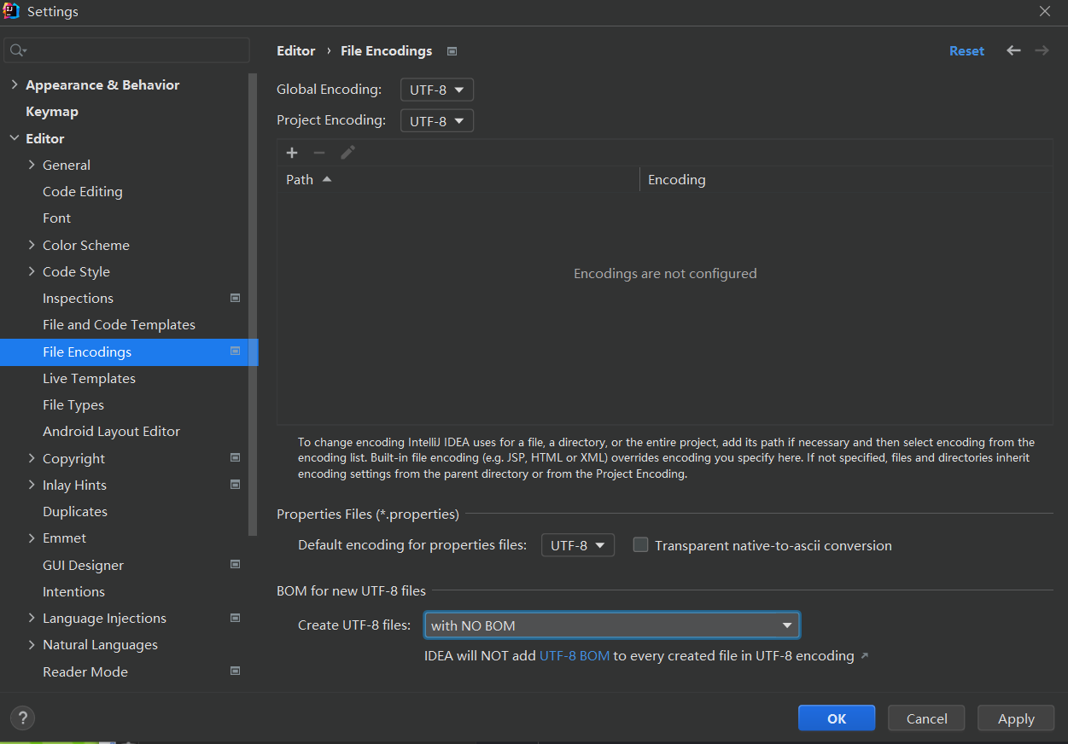The image size is (1068, 744).
Task: Click the remove path minus icon
Action: pos(319,153)
